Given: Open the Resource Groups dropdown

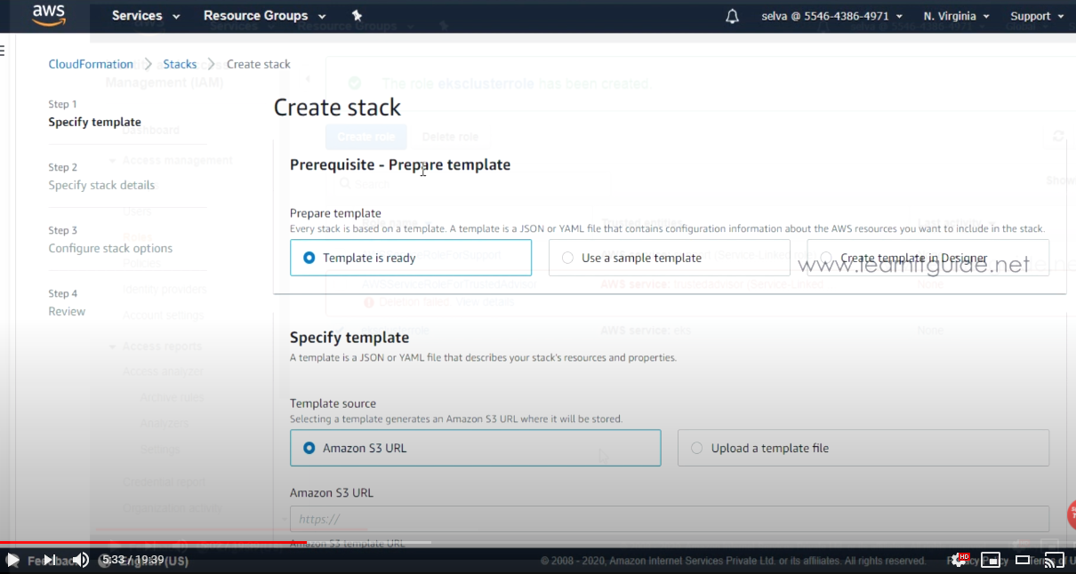Looking at the screenshot, I should [264, 16].
